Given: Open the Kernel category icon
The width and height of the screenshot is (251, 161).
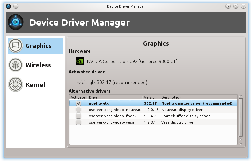Looking at the screenshot, I should 15,84.
